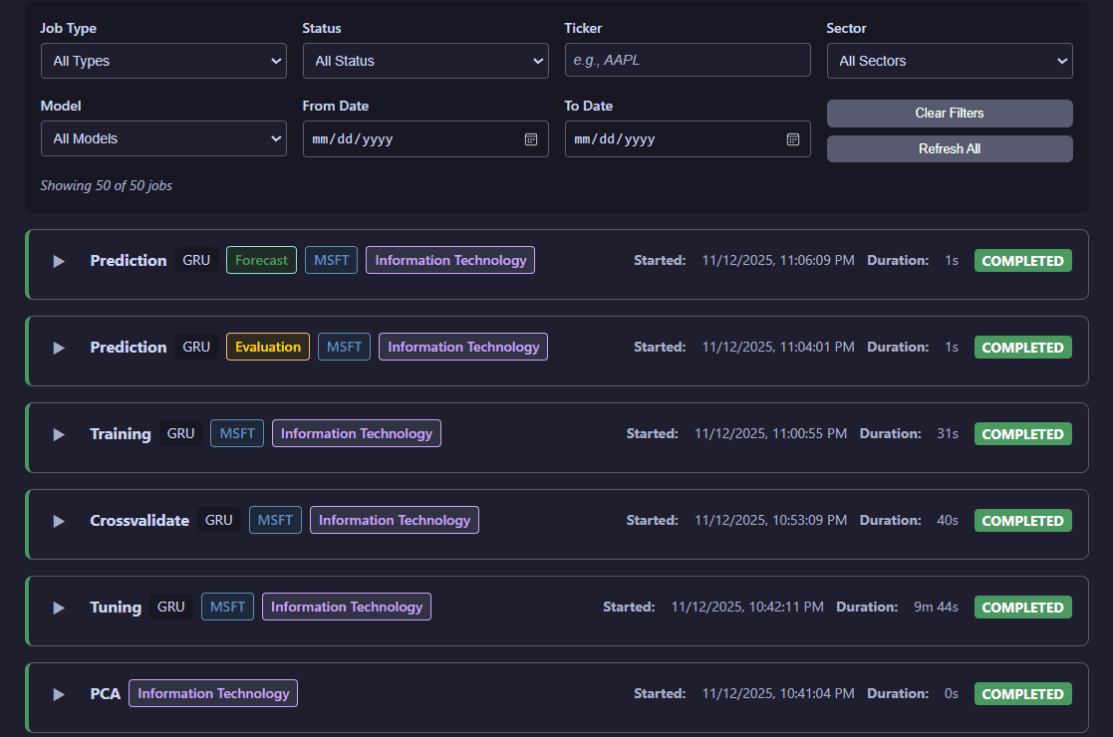The image size is (1113, 737).
Task: Click Information Technology tag in PCA row
Action: pos(213,693)
